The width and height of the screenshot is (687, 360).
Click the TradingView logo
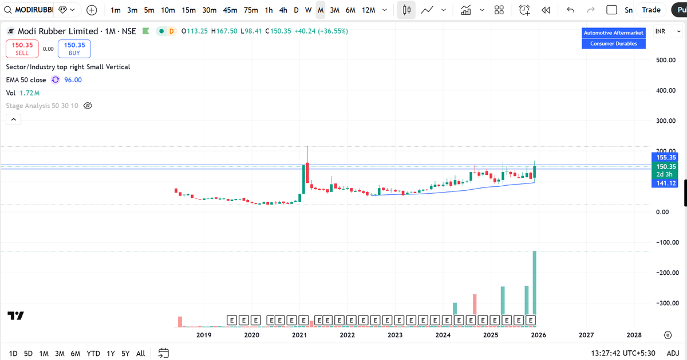(15, 315)
